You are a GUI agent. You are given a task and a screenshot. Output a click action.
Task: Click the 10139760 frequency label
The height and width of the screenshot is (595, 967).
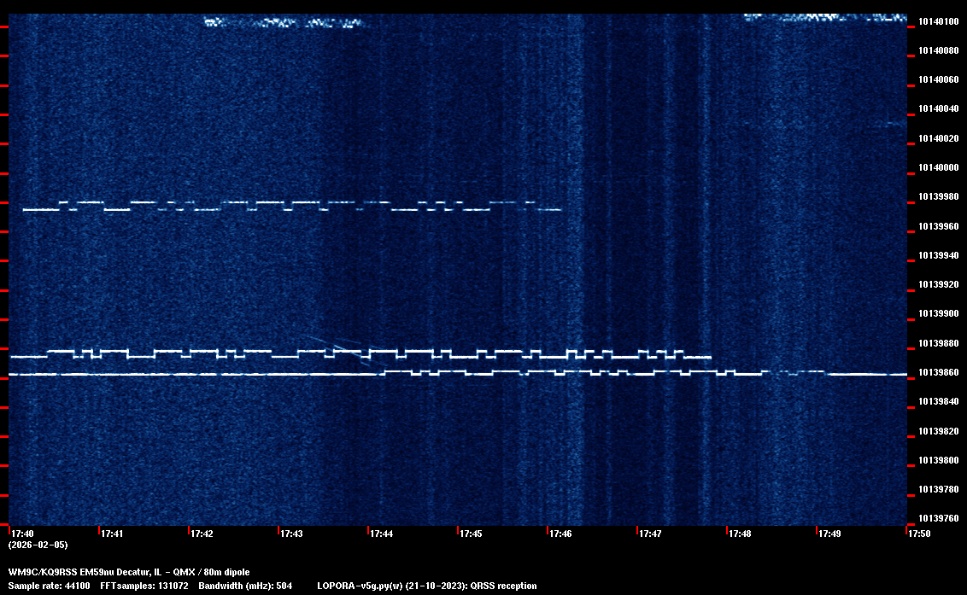tap(938, 518)
